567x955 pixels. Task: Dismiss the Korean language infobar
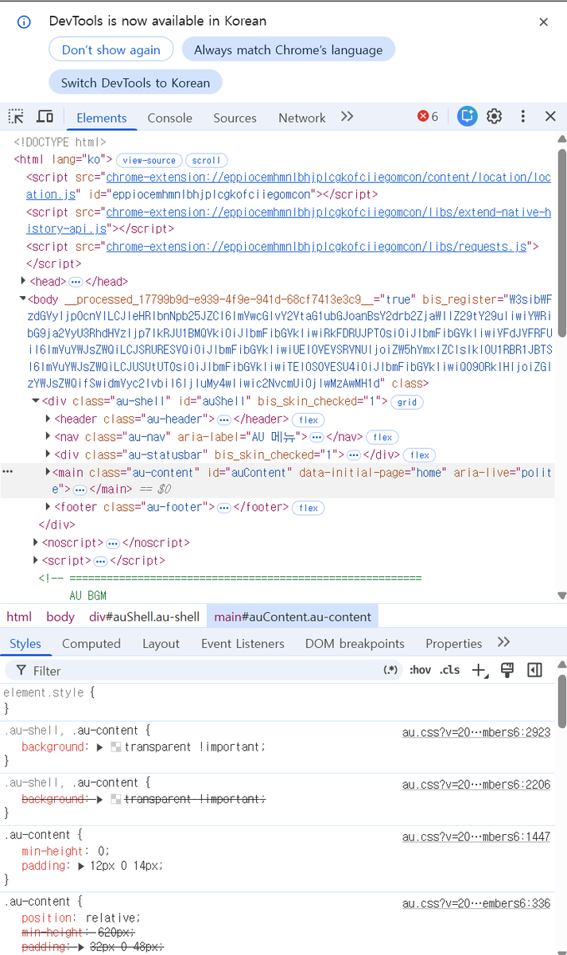(544, 22)
